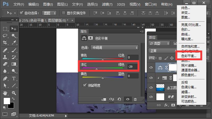Select the Move tool in toolbox

pyautogui.click(x=14, y=29)
